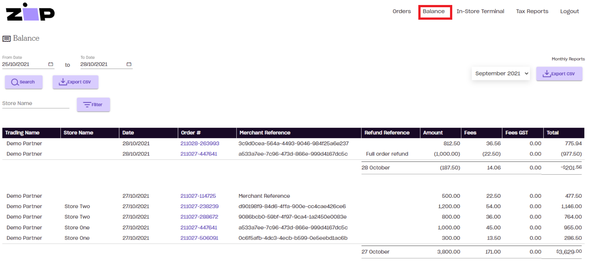Screen dimensions: 589x264
Task: Select merchant reference 0c6f5afb-4dc3-4ecb-b599-0e5eebd1ac6b
Action: click(293, 238)
